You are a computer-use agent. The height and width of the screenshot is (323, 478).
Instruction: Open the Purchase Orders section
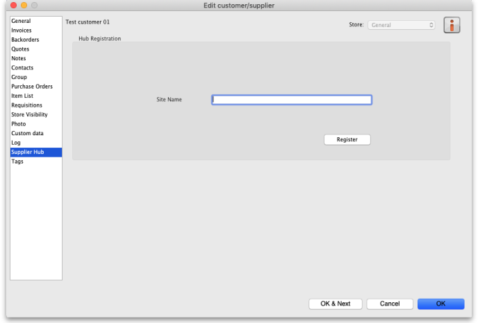coord(32,87)
